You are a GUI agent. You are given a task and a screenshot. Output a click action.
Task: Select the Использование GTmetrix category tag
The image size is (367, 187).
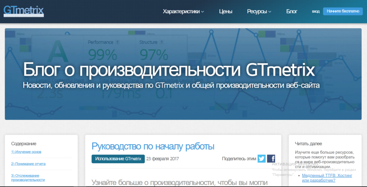[x=118, y=159]
